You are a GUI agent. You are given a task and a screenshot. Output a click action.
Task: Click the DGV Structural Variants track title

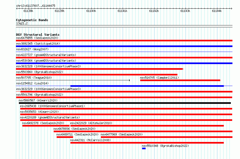point(38,35)
